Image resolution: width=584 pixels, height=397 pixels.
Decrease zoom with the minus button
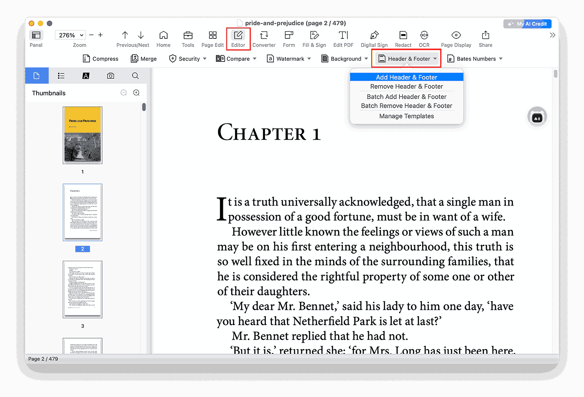(91, 35)
